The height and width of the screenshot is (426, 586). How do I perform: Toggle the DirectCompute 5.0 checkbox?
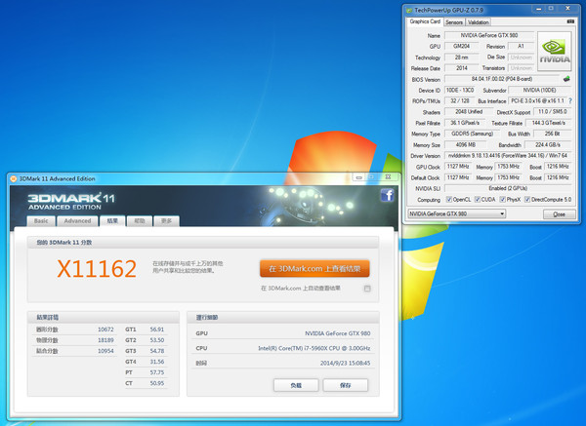(527, 200)
